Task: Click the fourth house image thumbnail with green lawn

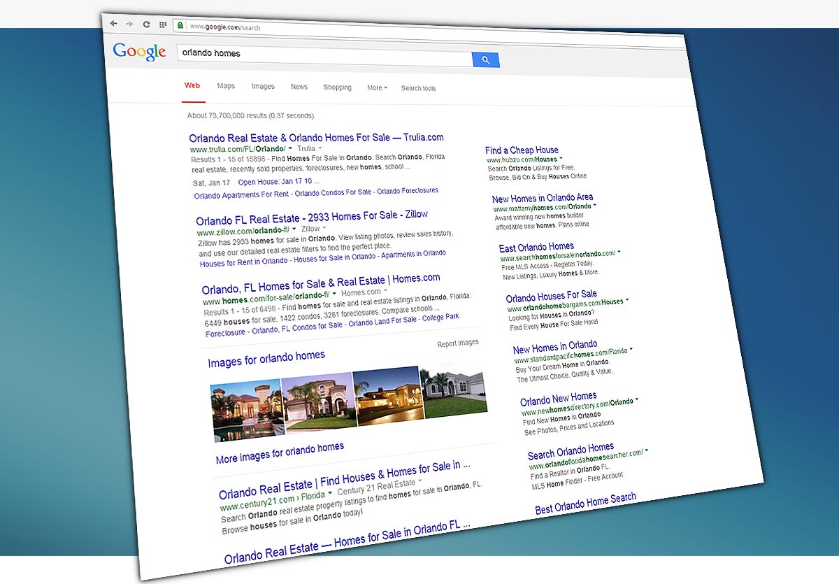Action: click(454, 390)
